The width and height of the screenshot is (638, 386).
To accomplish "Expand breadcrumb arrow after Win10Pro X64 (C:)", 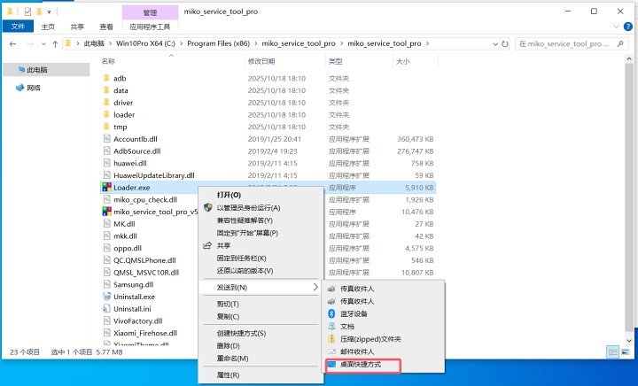I will tap(182, 43).
